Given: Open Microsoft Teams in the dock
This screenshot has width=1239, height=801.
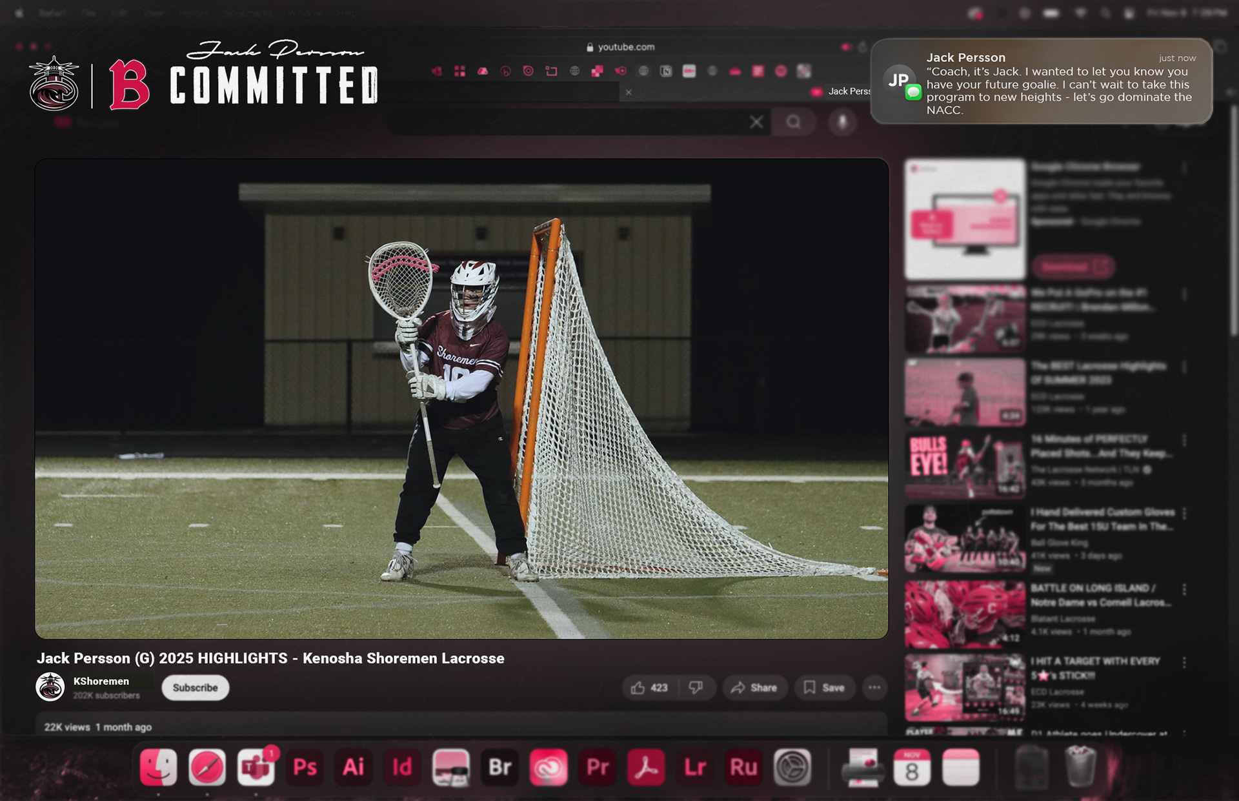Looking at the screenshot, I should point(256,767).
